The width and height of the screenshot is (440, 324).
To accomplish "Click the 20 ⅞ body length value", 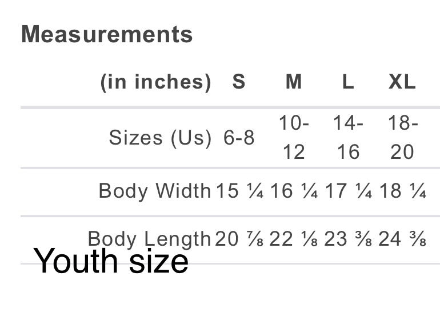I will pyautogui.click(x=239, y=239).
